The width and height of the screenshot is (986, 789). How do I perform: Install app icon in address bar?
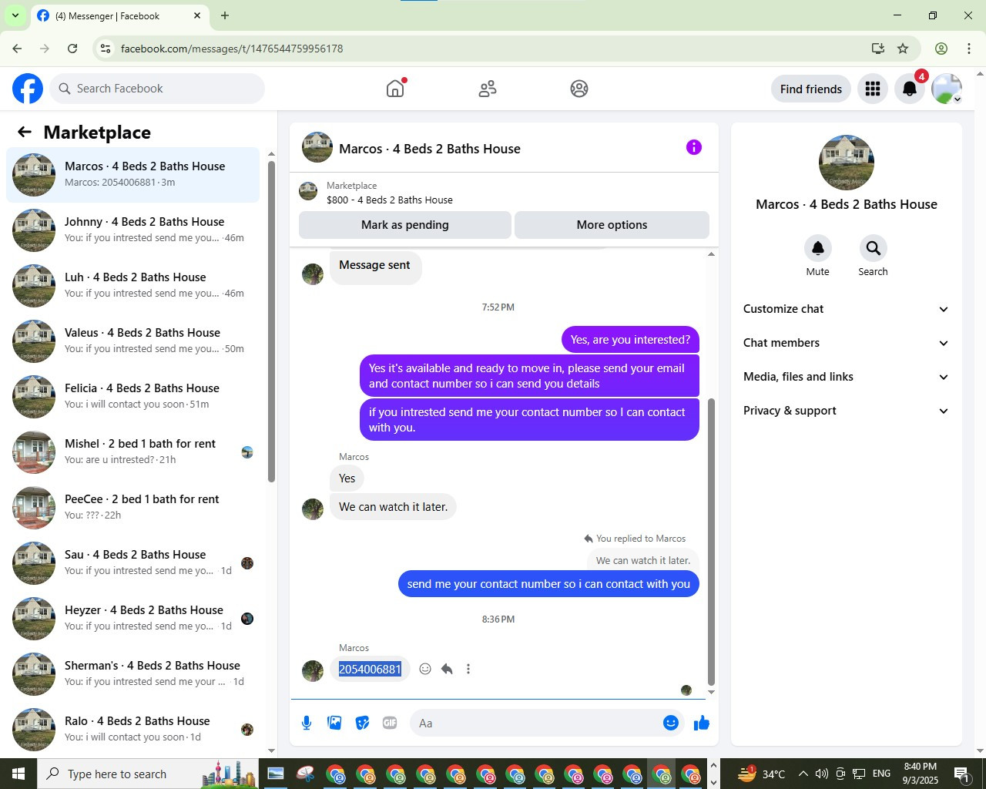click(x=877, y=49)
